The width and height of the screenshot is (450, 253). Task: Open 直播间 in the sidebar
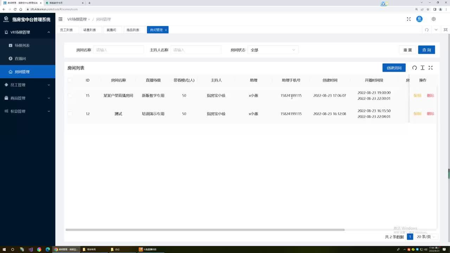[20, 59]
